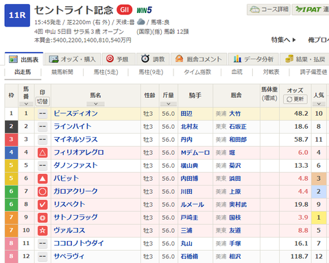The height and width of the screenshot is (263, 329).
Task: Open horse page for マイネルソラス
Action: (x=75, y=140)
